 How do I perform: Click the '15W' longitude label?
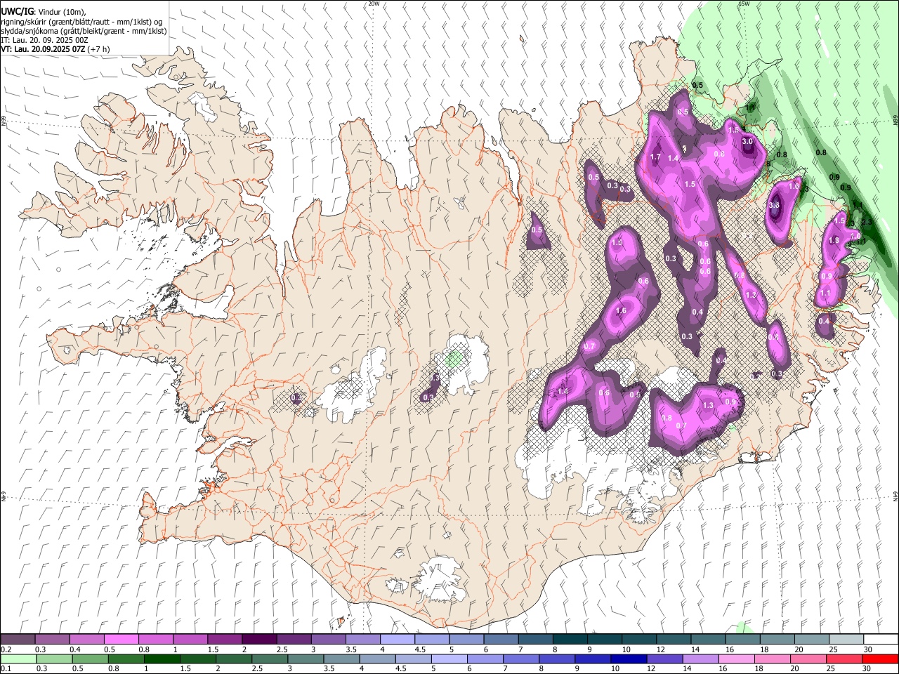tap(744, 4)
